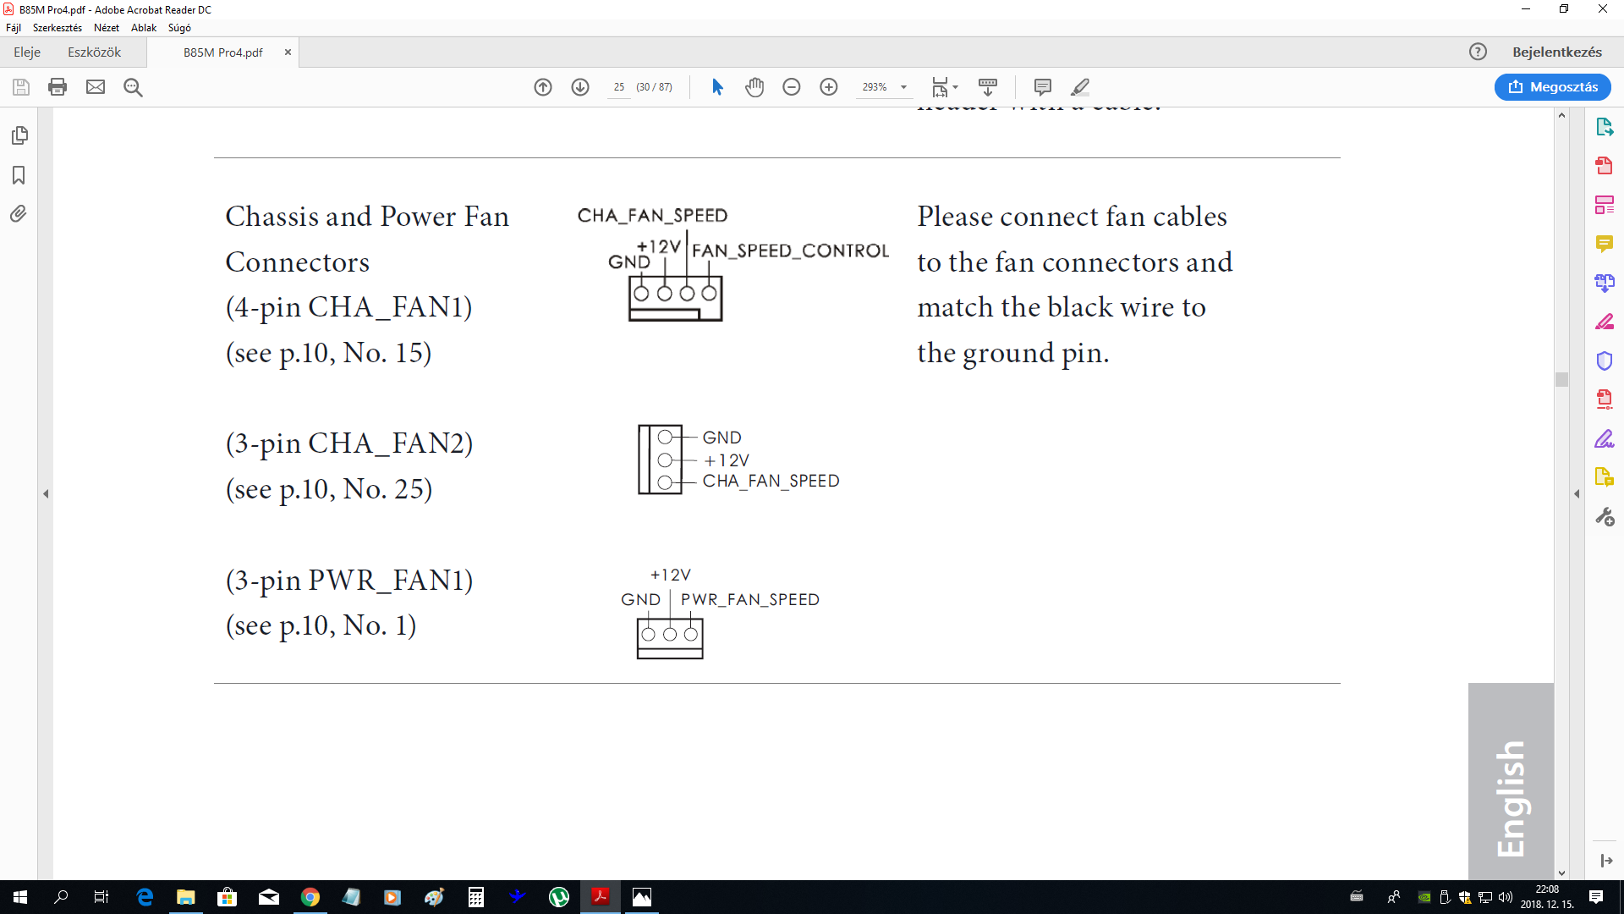Activate the hand pan tool
This screenshot has height=914, width=1624.
point(754,87)
